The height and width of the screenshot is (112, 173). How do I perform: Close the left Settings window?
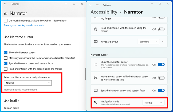click(82, 4)
